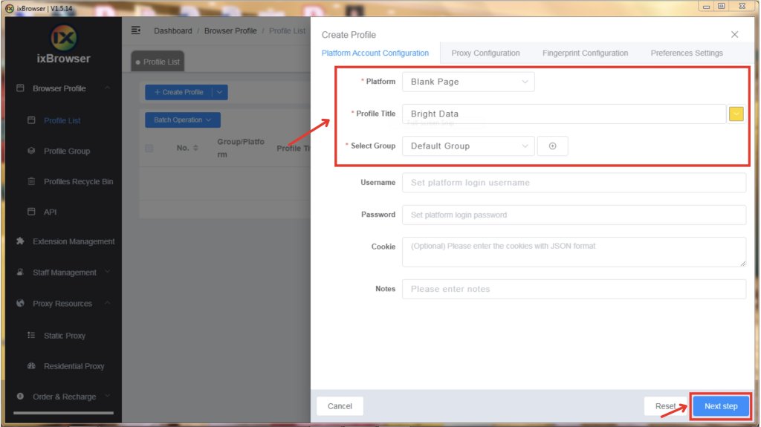This screenshot has height=427, width=761.
Task: Click the Username input field
Action: (x=573, y=183)
